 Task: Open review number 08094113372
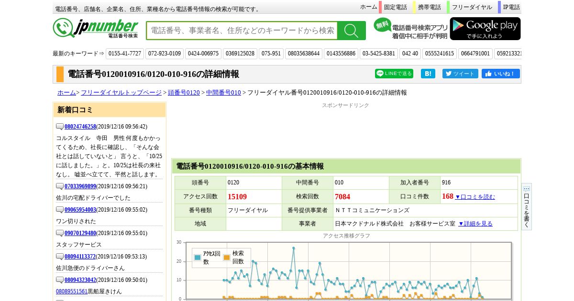[80, 257]
